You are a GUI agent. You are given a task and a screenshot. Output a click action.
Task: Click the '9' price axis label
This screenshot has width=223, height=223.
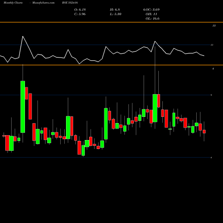211,95
